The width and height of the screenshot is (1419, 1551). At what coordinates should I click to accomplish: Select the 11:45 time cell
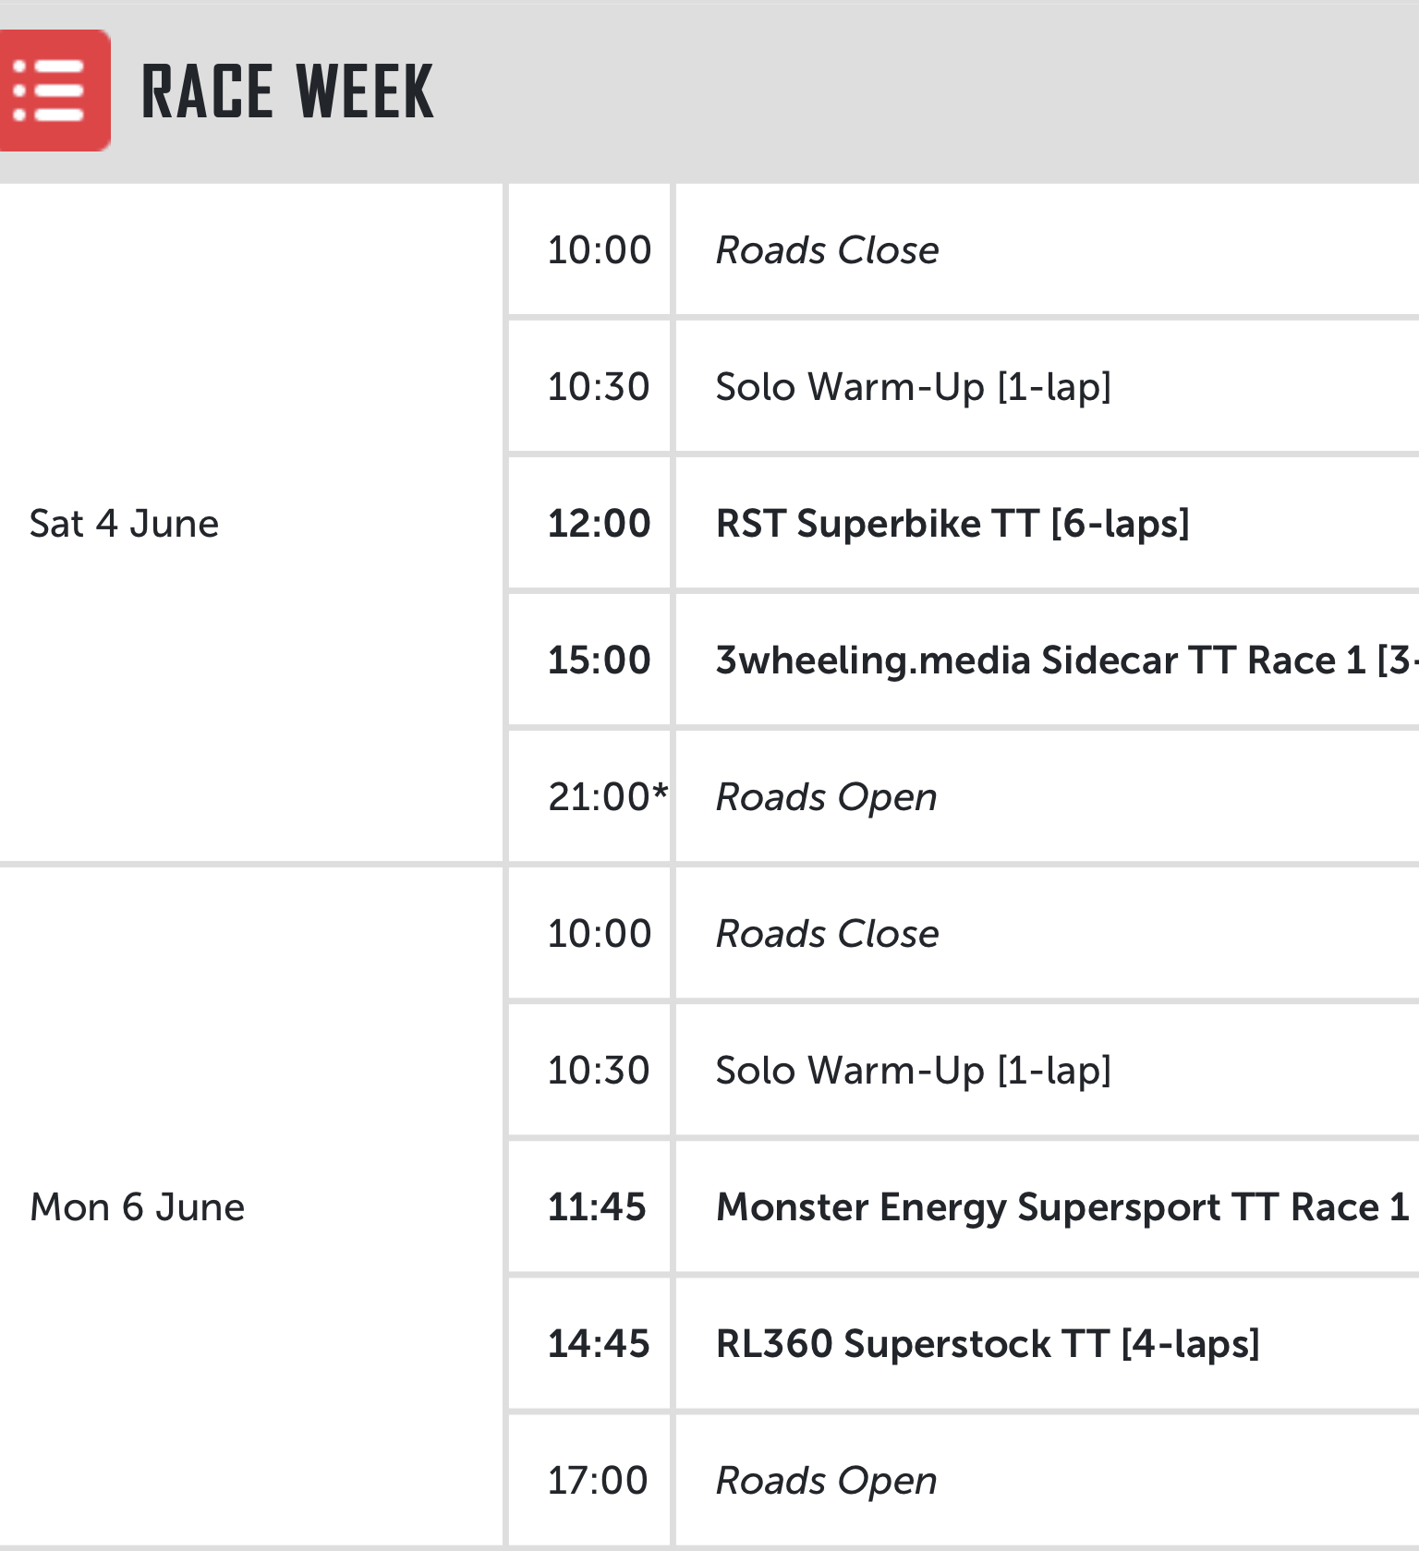coord(589,1206)
